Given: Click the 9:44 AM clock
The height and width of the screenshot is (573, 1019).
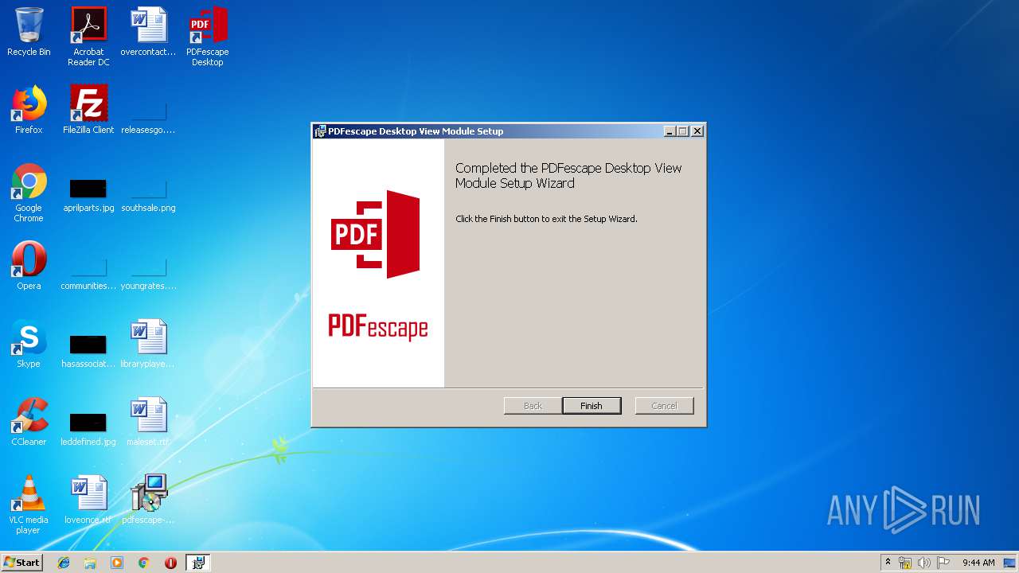Looking at the screenshot, I should click(x=978, y=563).
